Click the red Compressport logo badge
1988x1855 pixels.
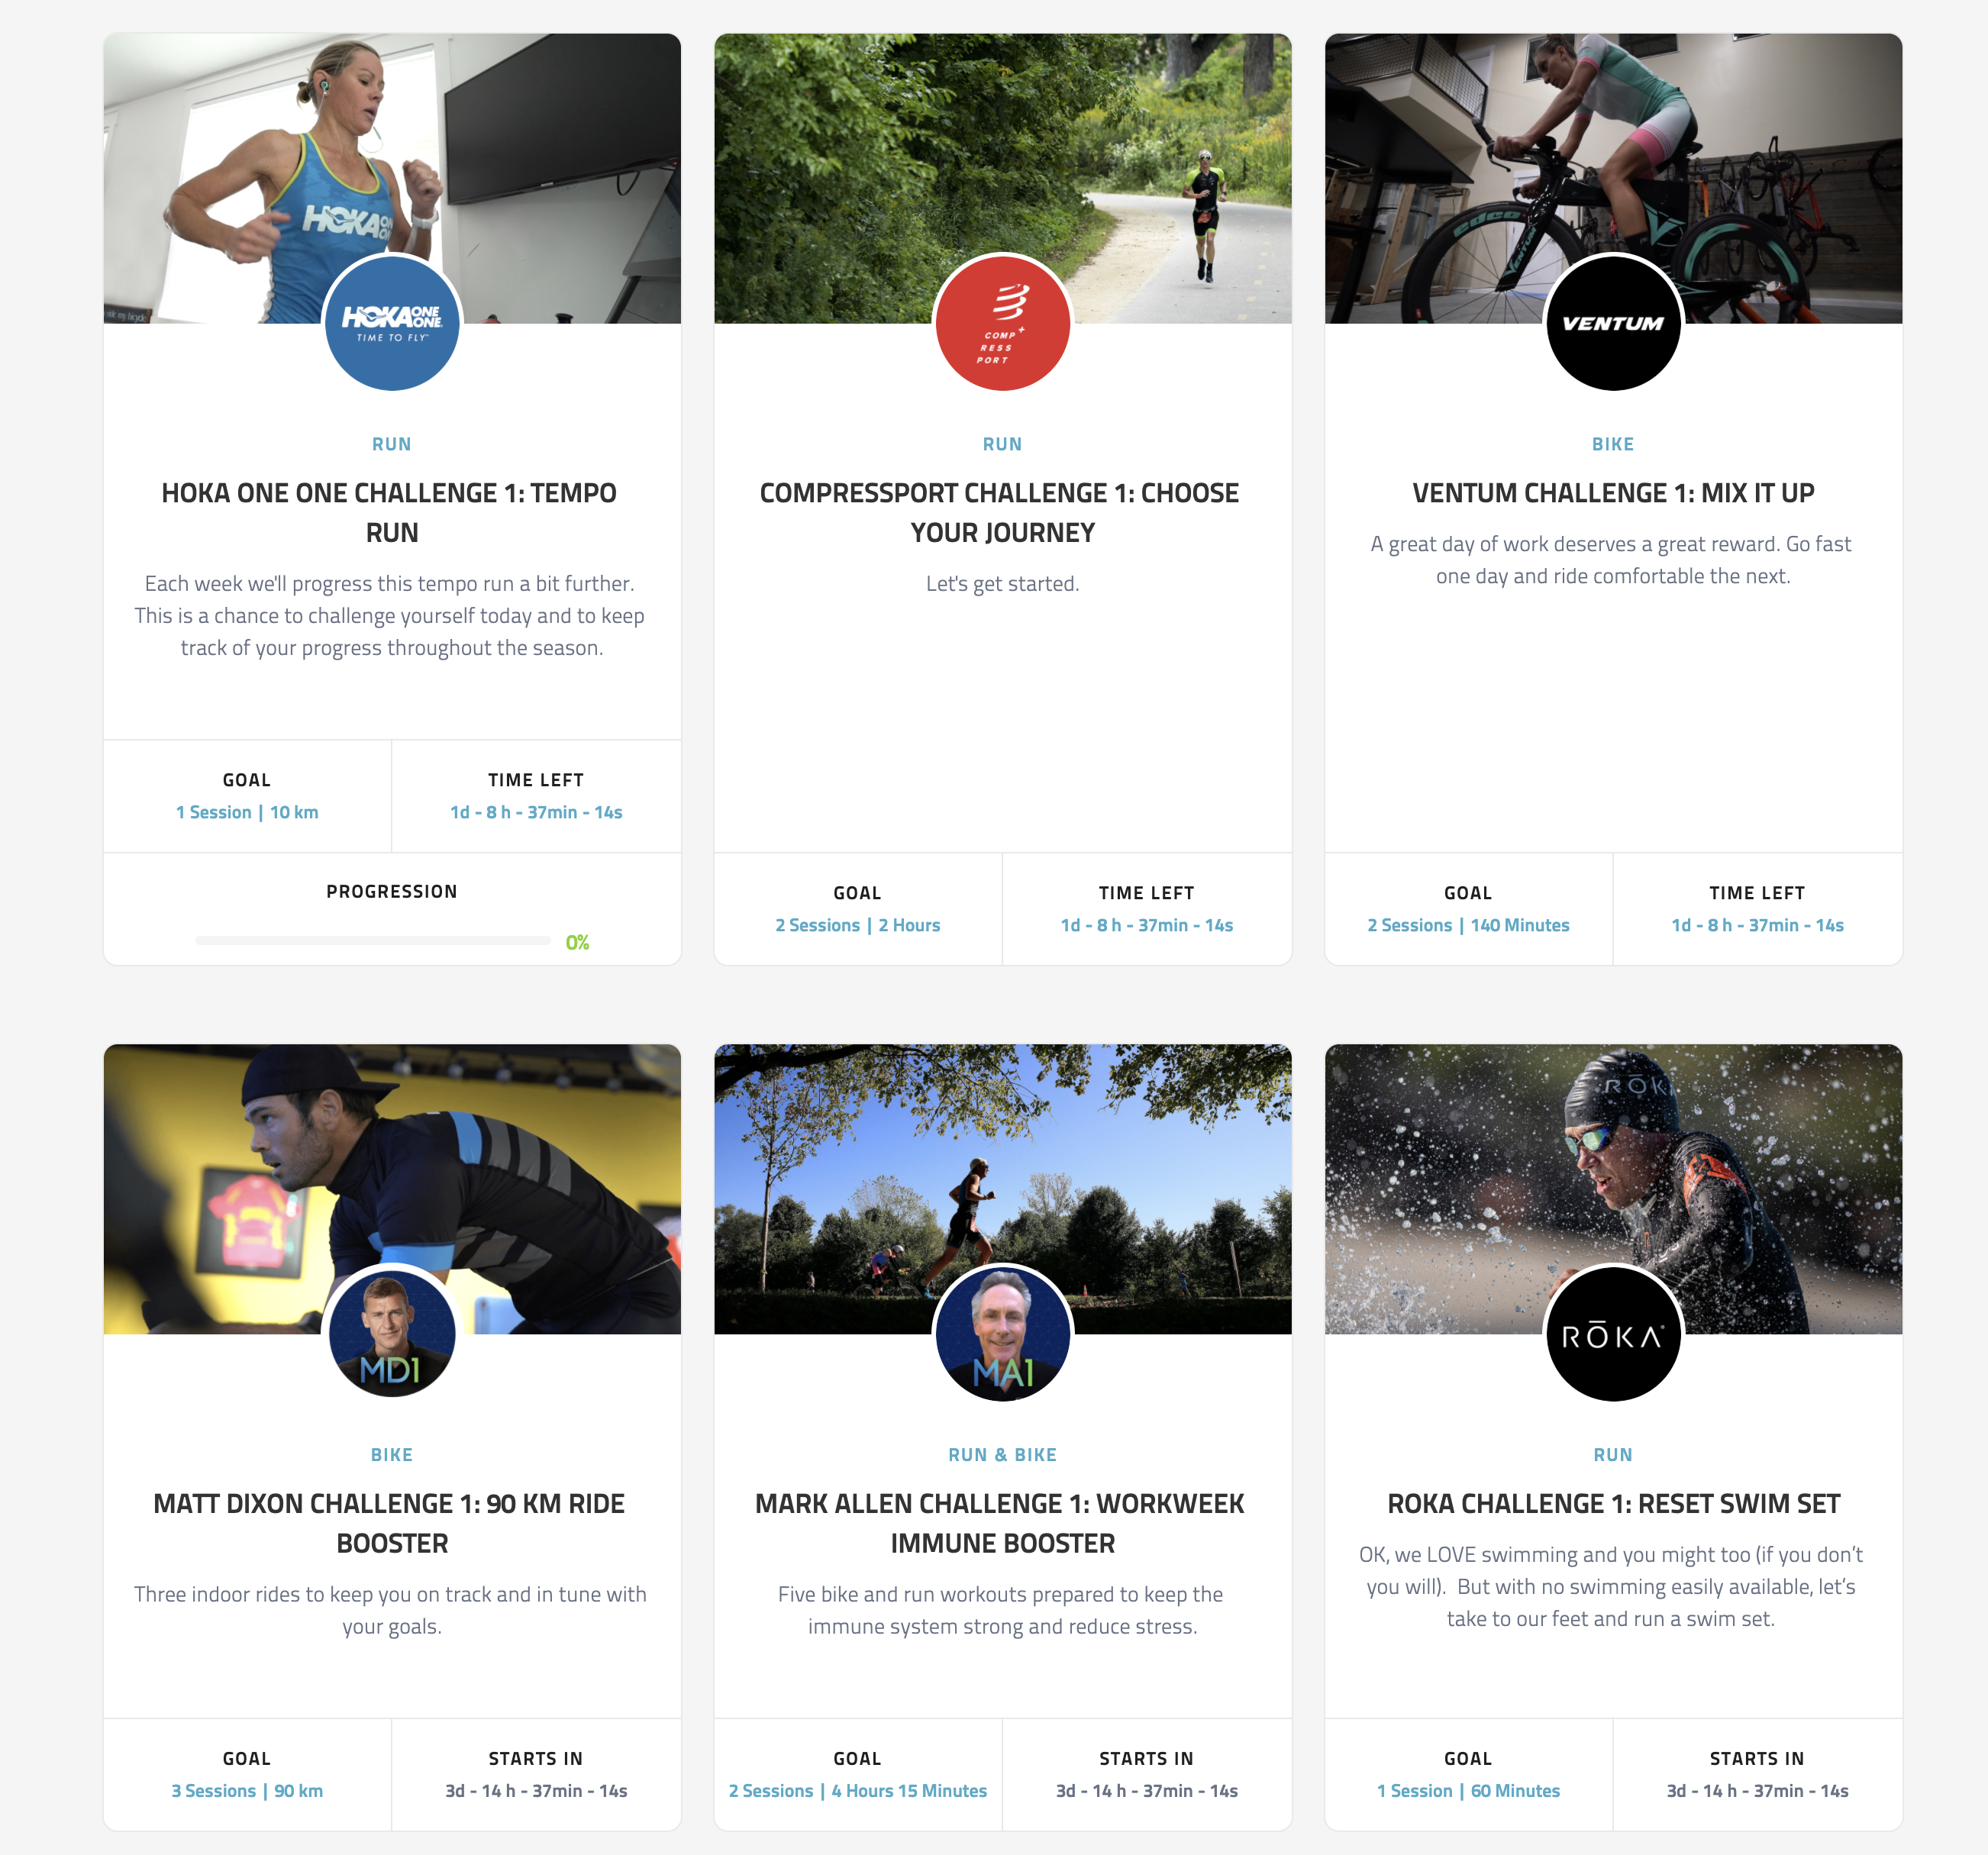click(1002, 323)
